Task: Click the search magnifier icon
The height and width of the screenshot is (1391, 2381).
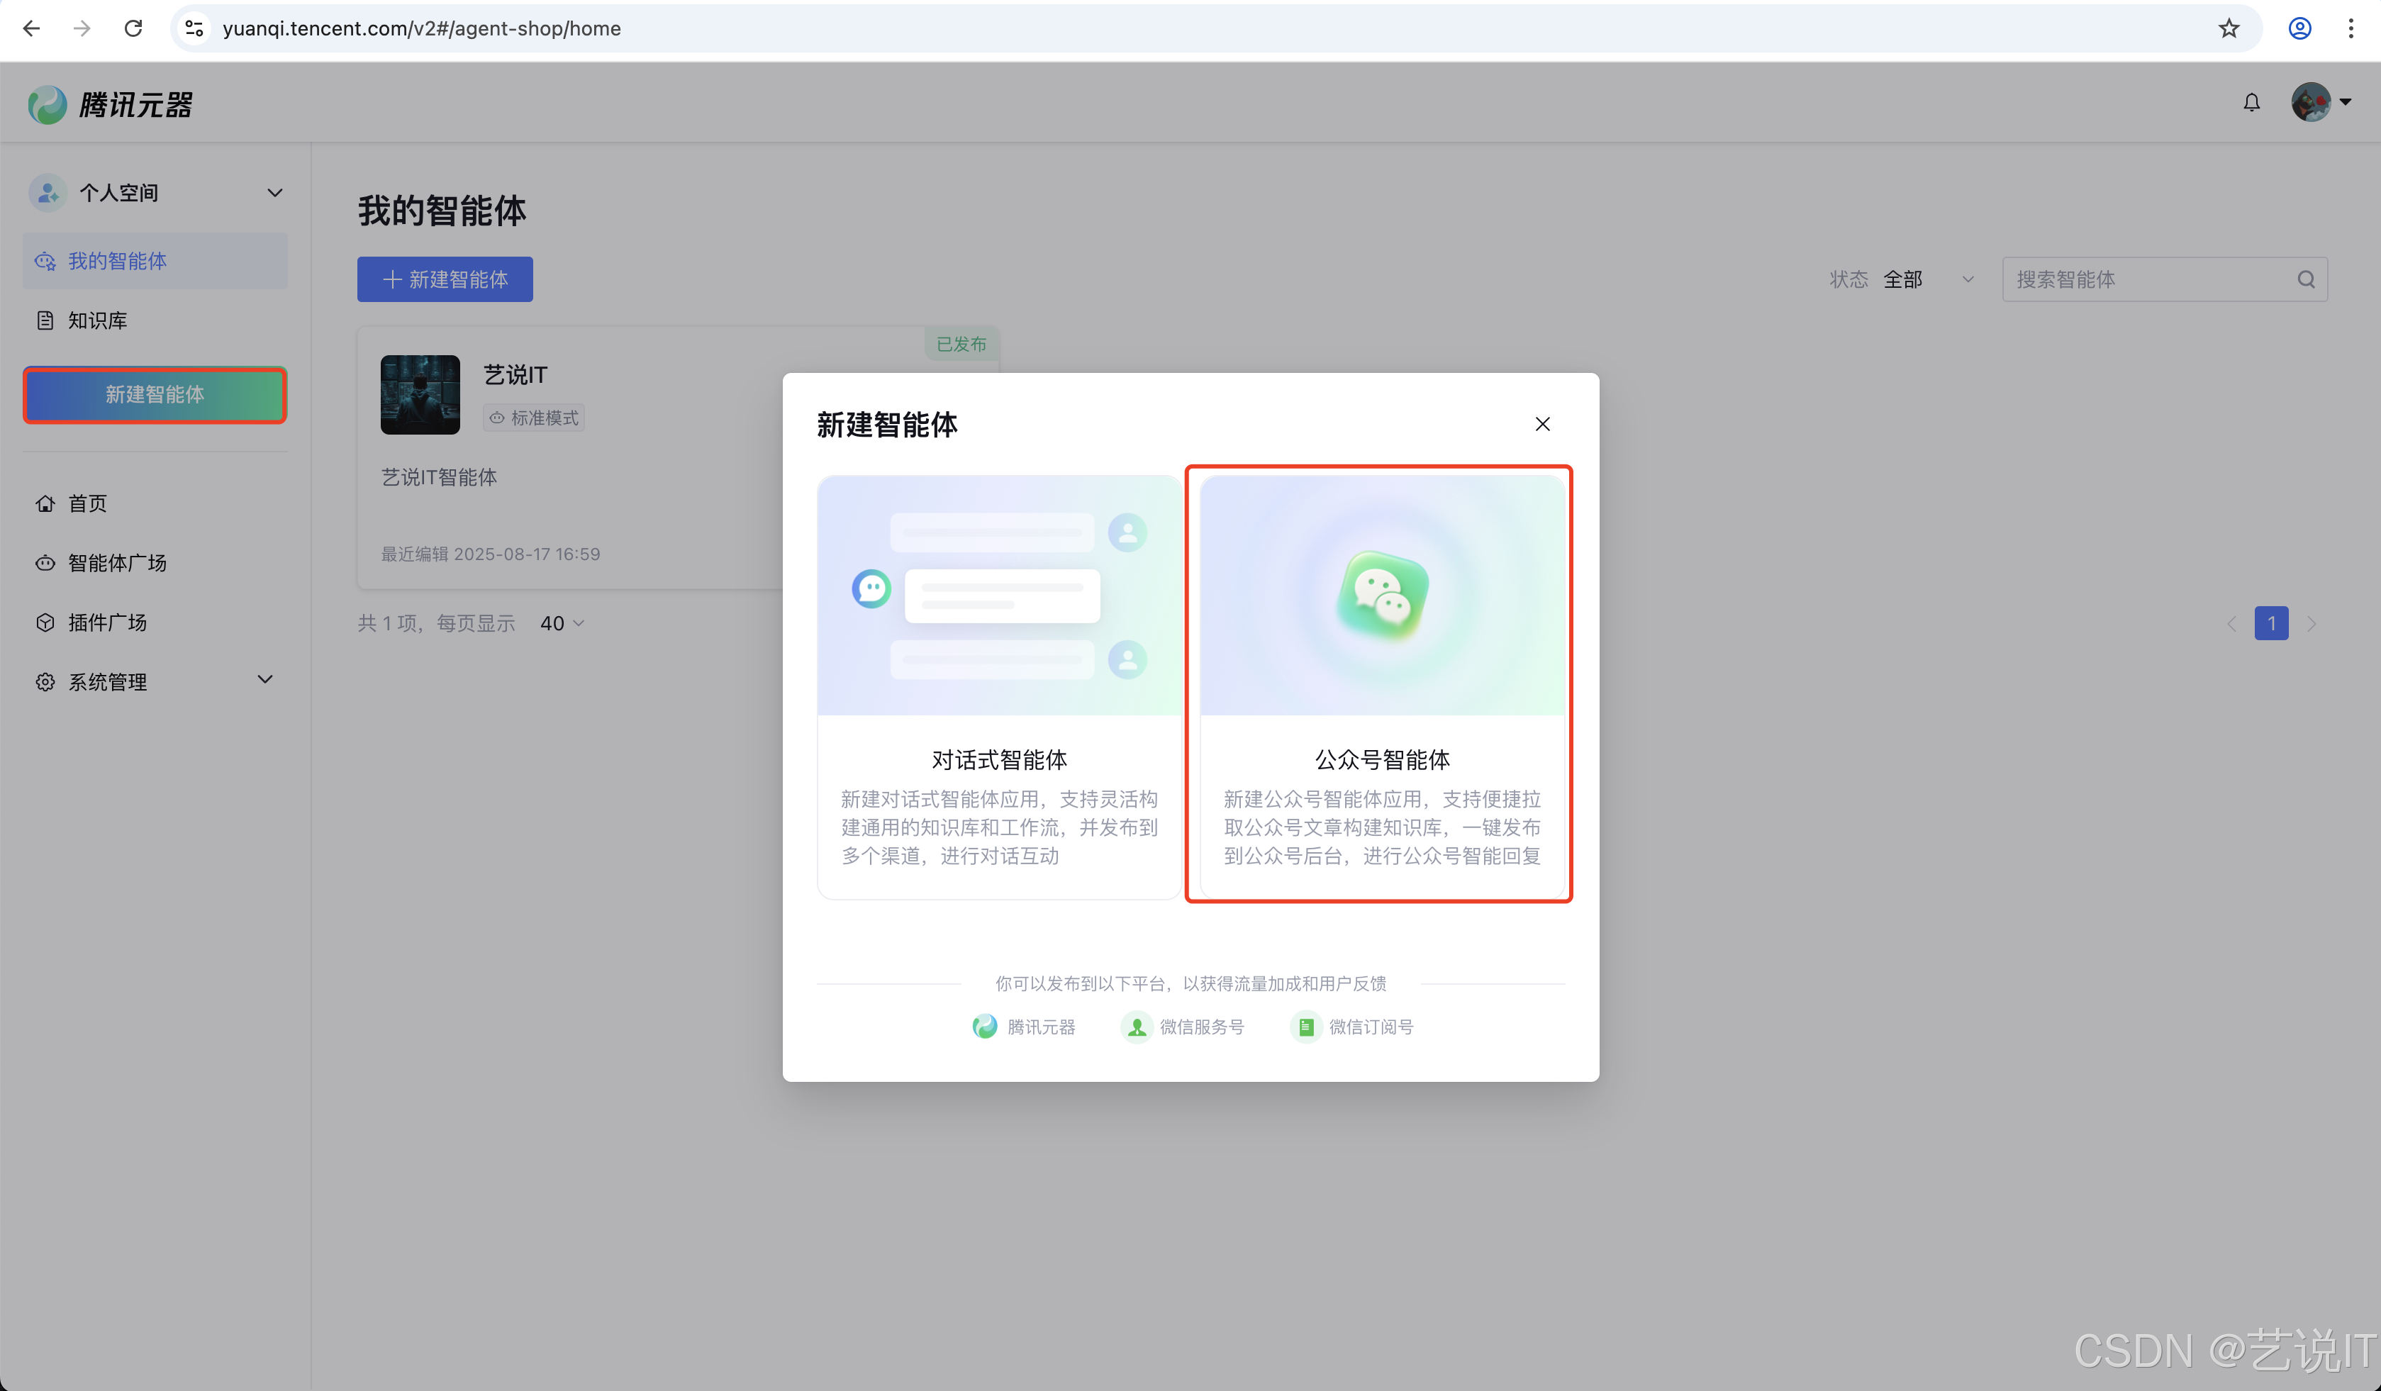Action: pos(2307,279)
